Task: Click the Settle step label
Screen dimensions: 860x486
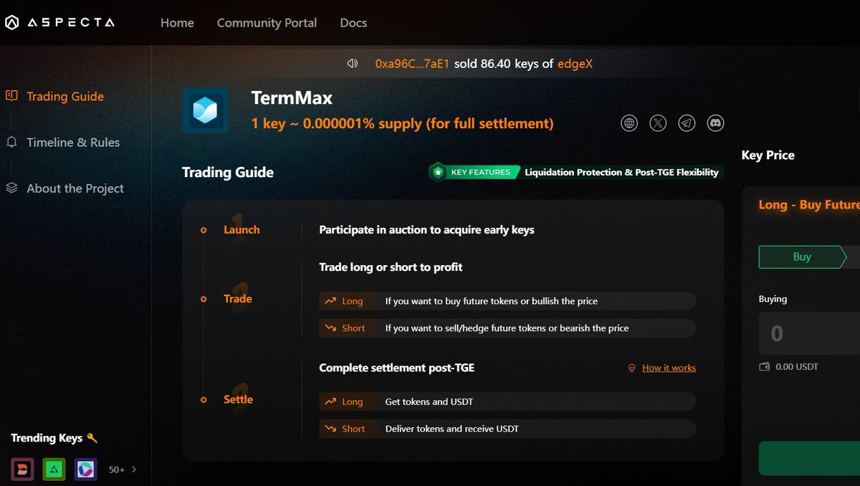Action: coord(238,399)
